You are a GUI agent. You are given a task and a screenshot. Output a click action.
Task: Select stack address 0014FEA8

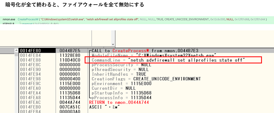[30, 98]
